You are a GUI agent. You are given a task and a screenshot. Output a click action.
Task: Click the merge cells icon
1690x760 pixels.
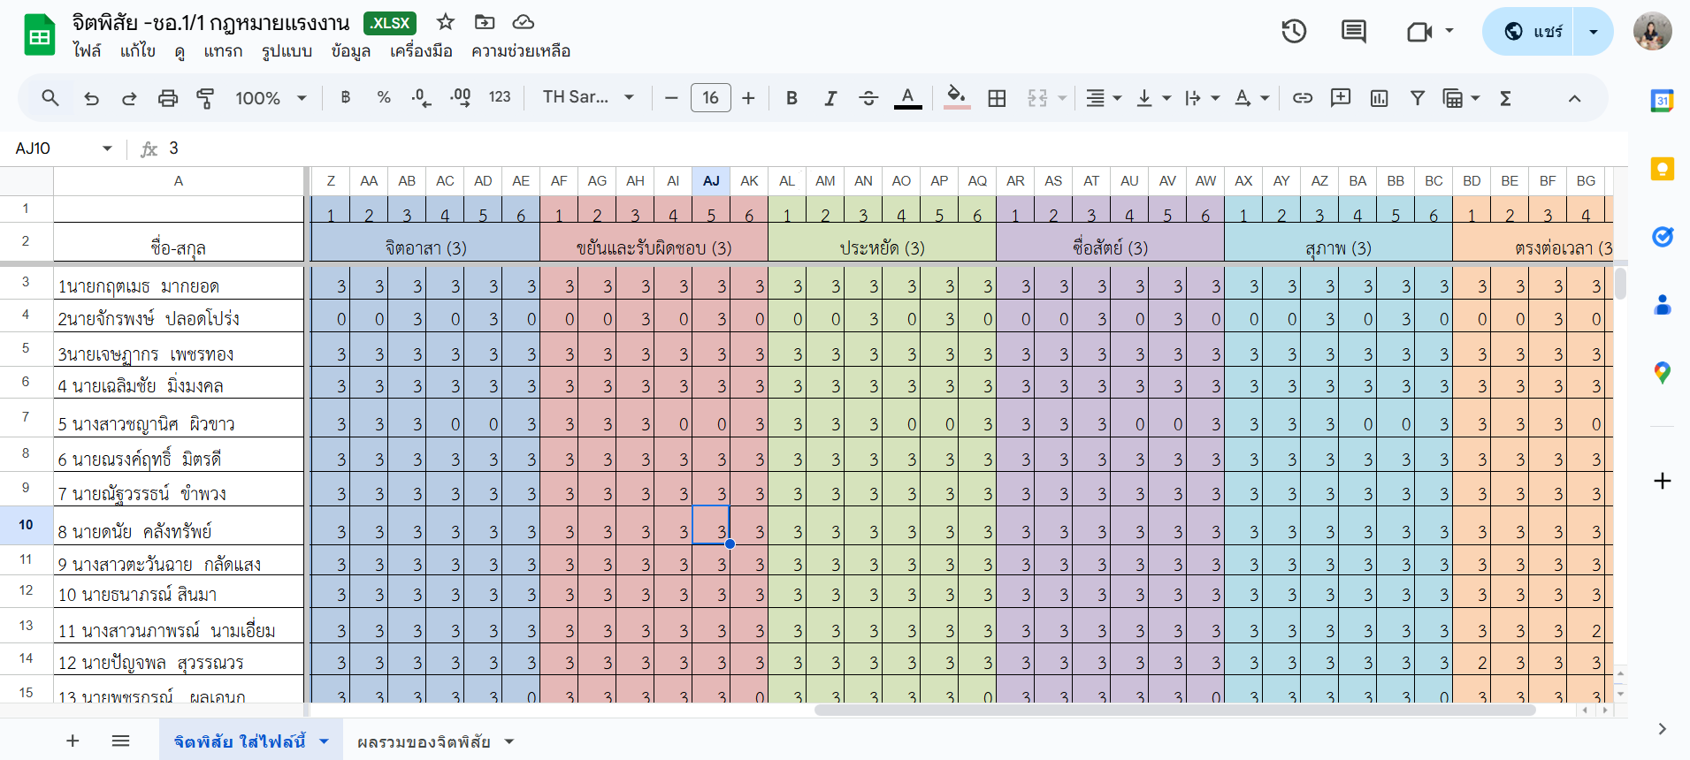pos(1038,98)
